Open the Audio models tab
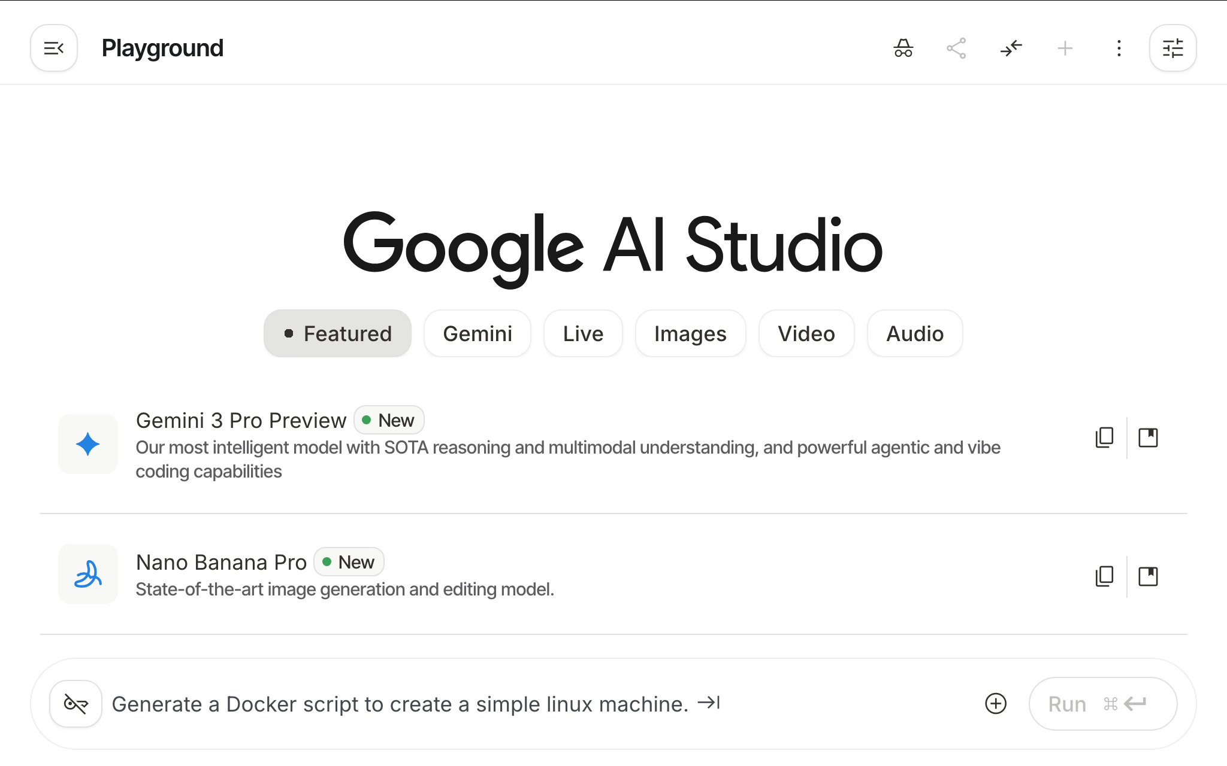 915,333
